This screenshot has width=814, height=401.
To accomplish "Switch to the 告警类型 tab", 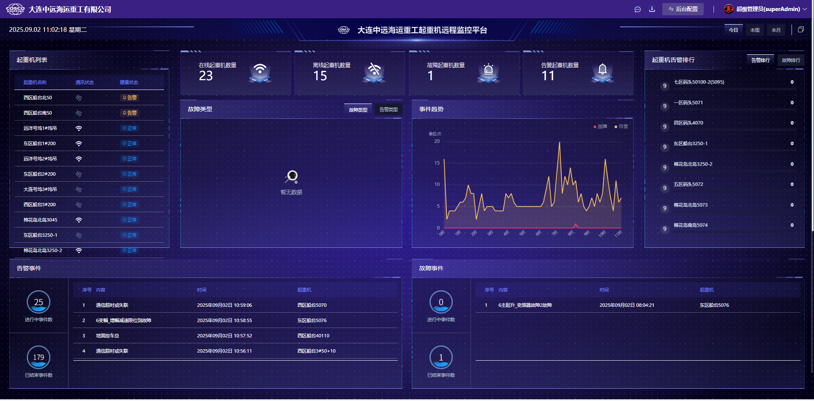I will coord(388,109).
